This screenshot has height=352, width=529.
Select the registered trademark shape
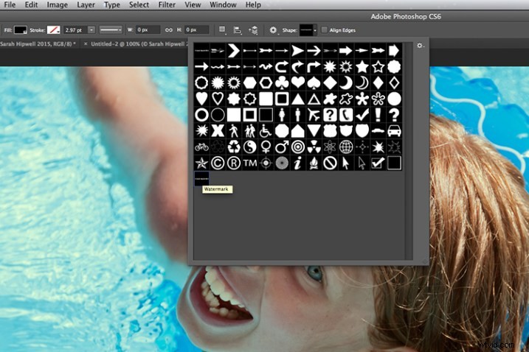point(233,163)
